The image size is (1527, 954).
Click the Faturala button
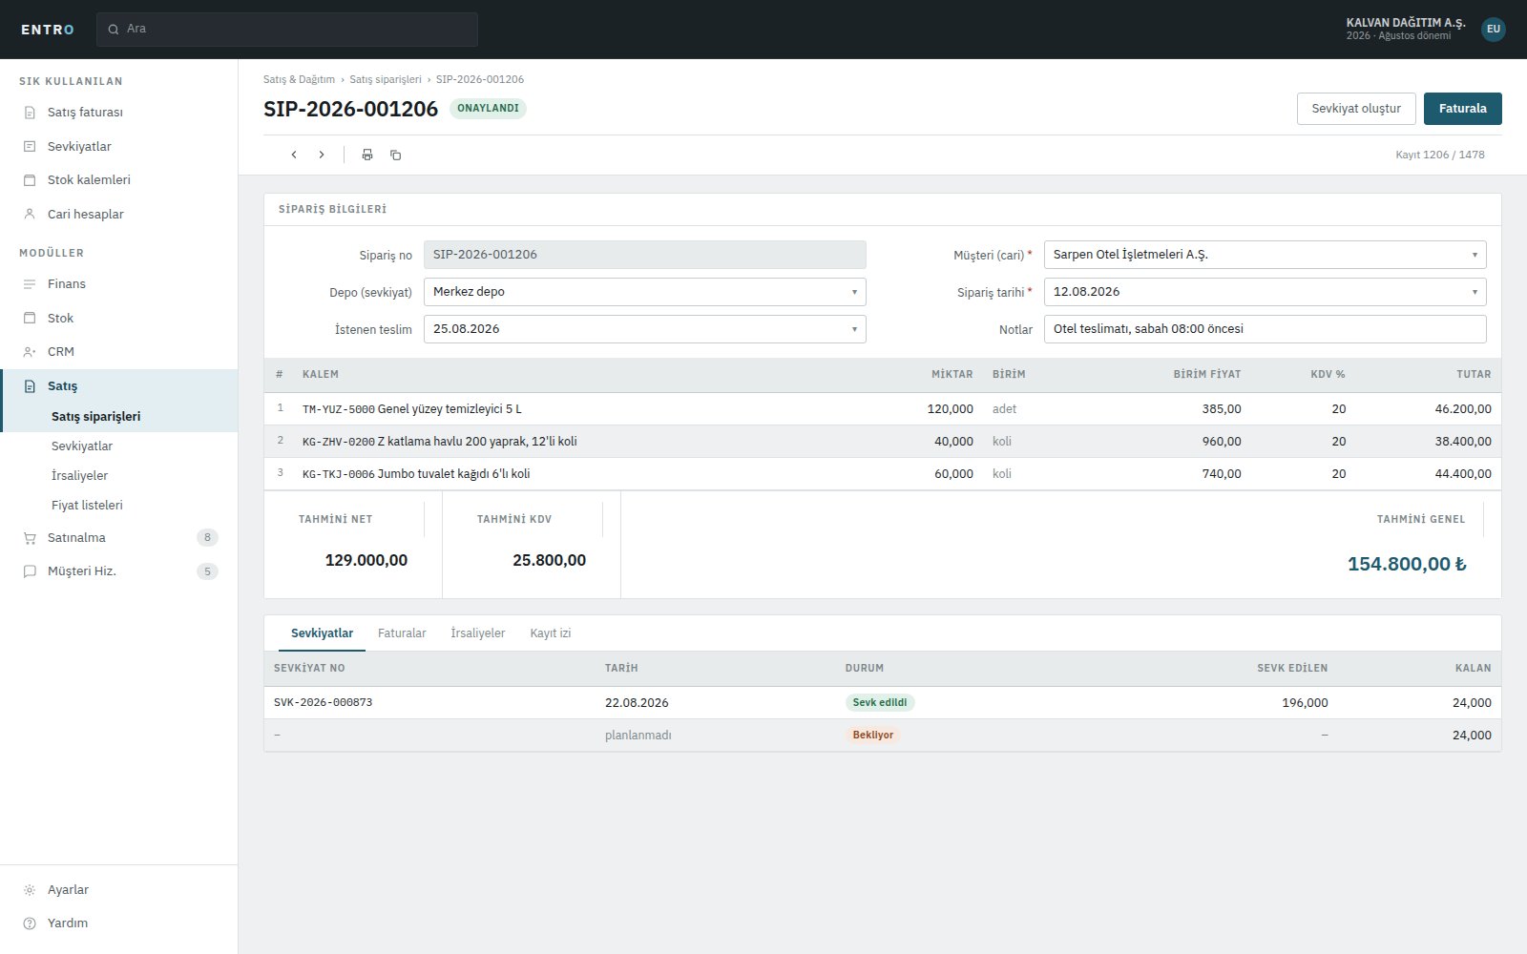[x=1463, y=109]
